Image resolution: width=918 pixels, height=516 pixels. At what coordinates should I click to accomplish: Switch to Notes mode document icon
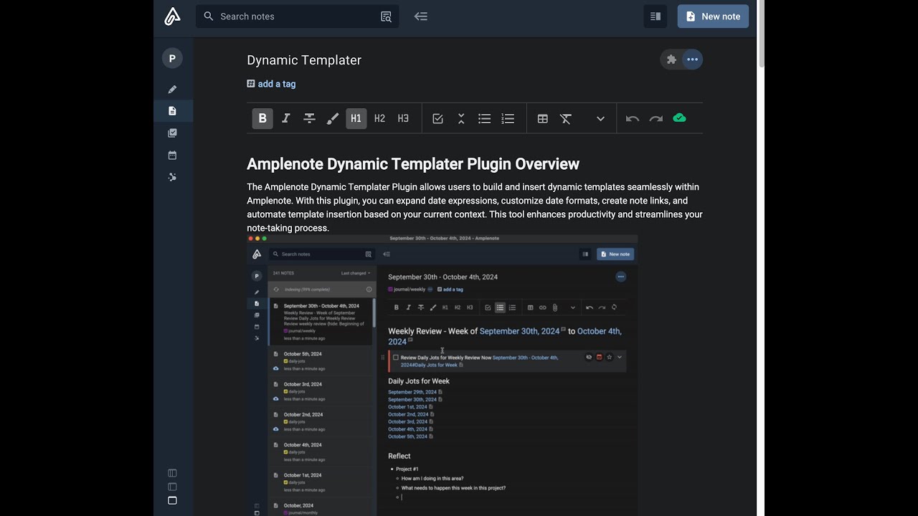pos(172,111)
